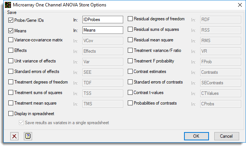The width and height of the screenshot is (246, 146).
Task: Click the red X clear icon button
Action: click(14, 136)
